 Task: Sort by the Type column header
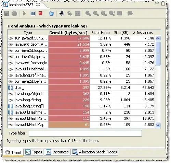(28, 33)
